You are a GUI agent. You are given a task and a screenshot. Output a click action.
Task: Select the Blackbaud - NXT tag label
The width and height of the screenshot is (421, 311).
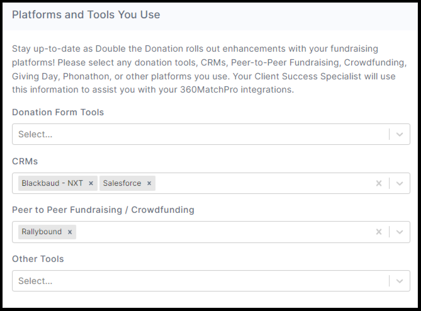coord(52,183)
